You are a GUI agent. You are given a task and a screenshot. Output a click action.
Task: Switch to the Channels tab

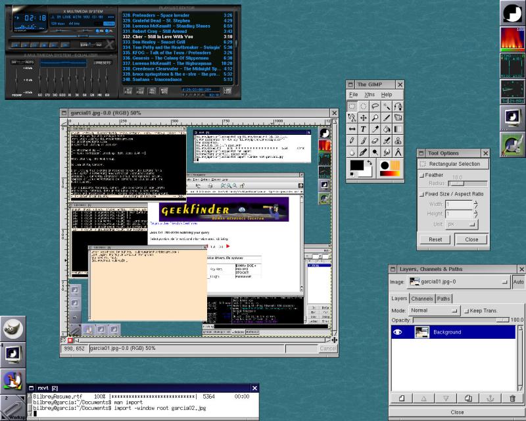coord(421,299)
